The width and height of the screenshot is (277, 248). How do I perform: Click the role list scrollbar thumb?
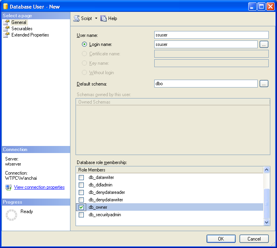pyautogui.click(x=266, y=204)
